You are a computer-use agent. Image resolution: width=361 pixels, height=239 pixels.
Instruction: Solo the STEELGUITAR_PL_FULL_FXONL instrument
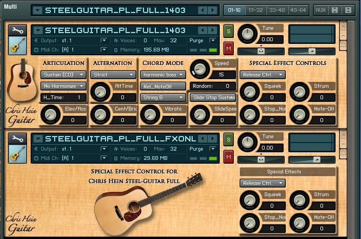(x=228, y=139)
